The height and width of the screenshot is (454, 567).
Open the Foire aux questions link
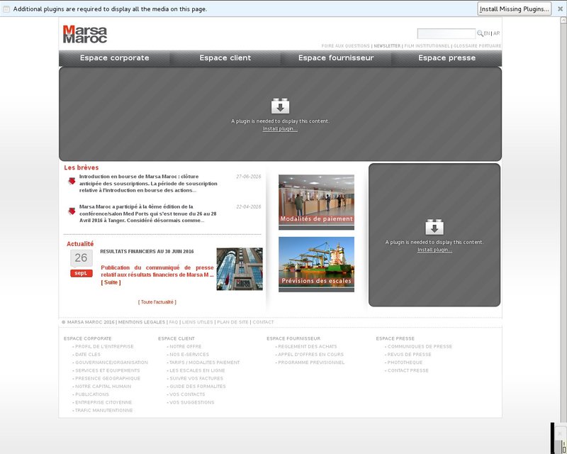pos(346,46)
